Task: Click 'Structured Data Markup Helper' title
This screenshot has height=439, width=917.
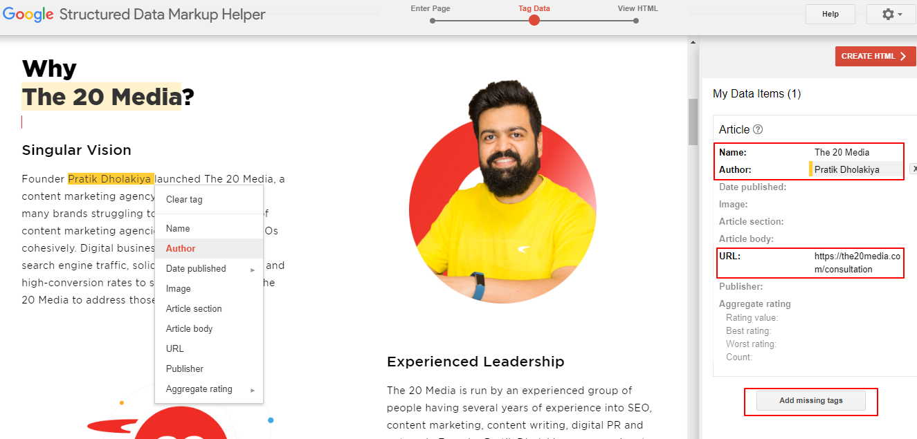Action: [x=163, y=15]
